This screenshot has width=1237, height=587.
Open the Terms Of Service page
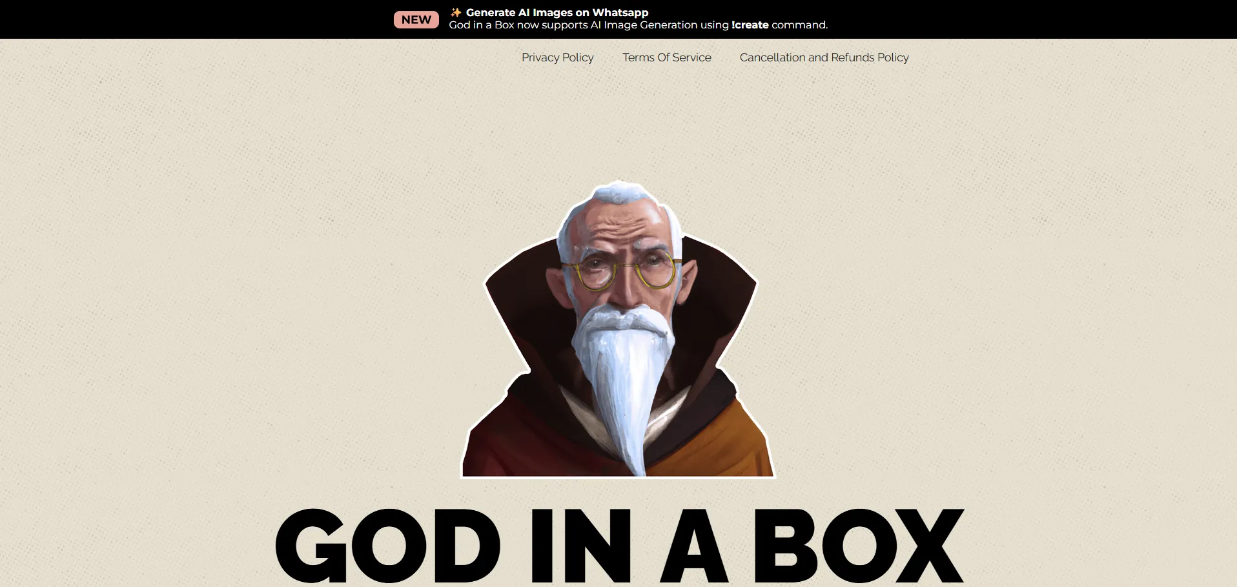pos(666,57)
